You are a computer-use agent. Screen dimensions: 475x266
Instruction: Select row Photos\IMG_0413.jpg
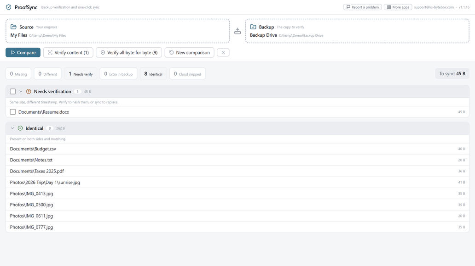(x=237, y=194)
